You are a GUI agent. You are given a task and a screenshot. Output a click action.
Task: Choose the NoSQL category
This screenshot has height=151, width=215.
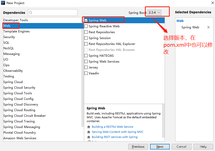coord(42,48)
